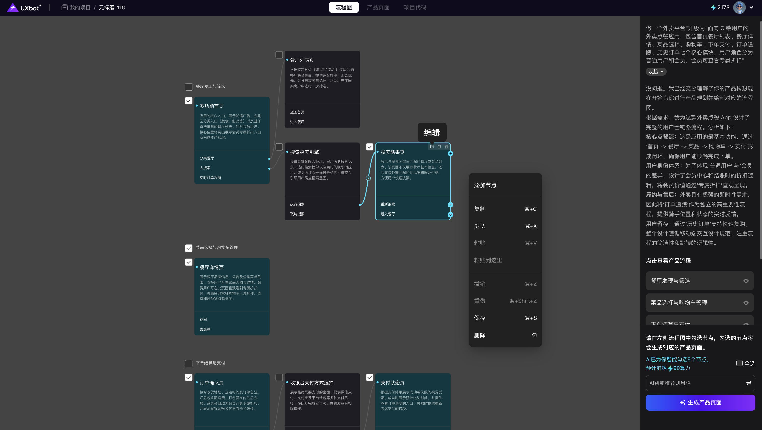
Task: Click the duplicate icon on 搜索结果页 node
Action: (439, 147)
